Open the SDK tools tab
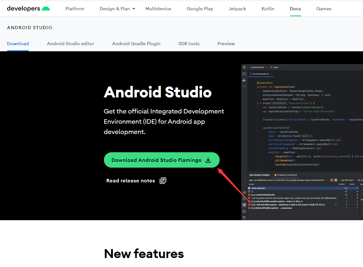 click(189, 44)
